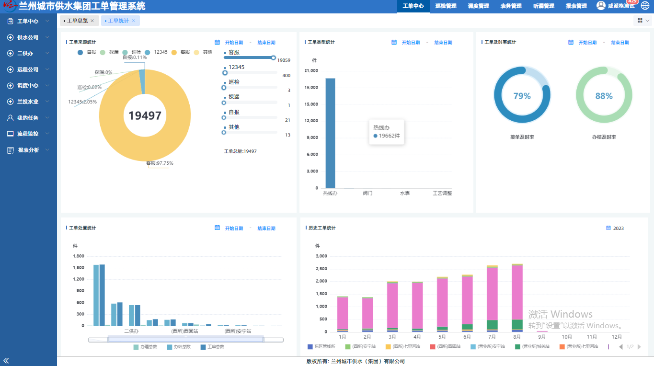Click calendar icon in 工单类型统计 panel
This screenshot has height=366, width=654.
click(x=394, y=42)
